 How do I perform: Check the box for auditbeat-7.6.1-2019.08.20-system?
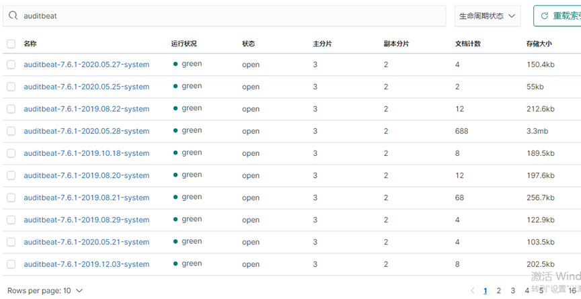point(11,175)
